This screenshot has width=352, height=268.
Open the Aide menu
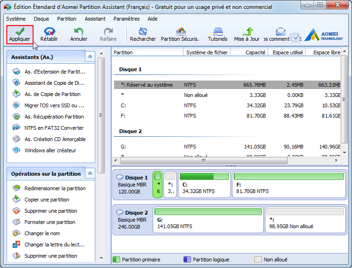pyautogui.click(x=153, y=19)
